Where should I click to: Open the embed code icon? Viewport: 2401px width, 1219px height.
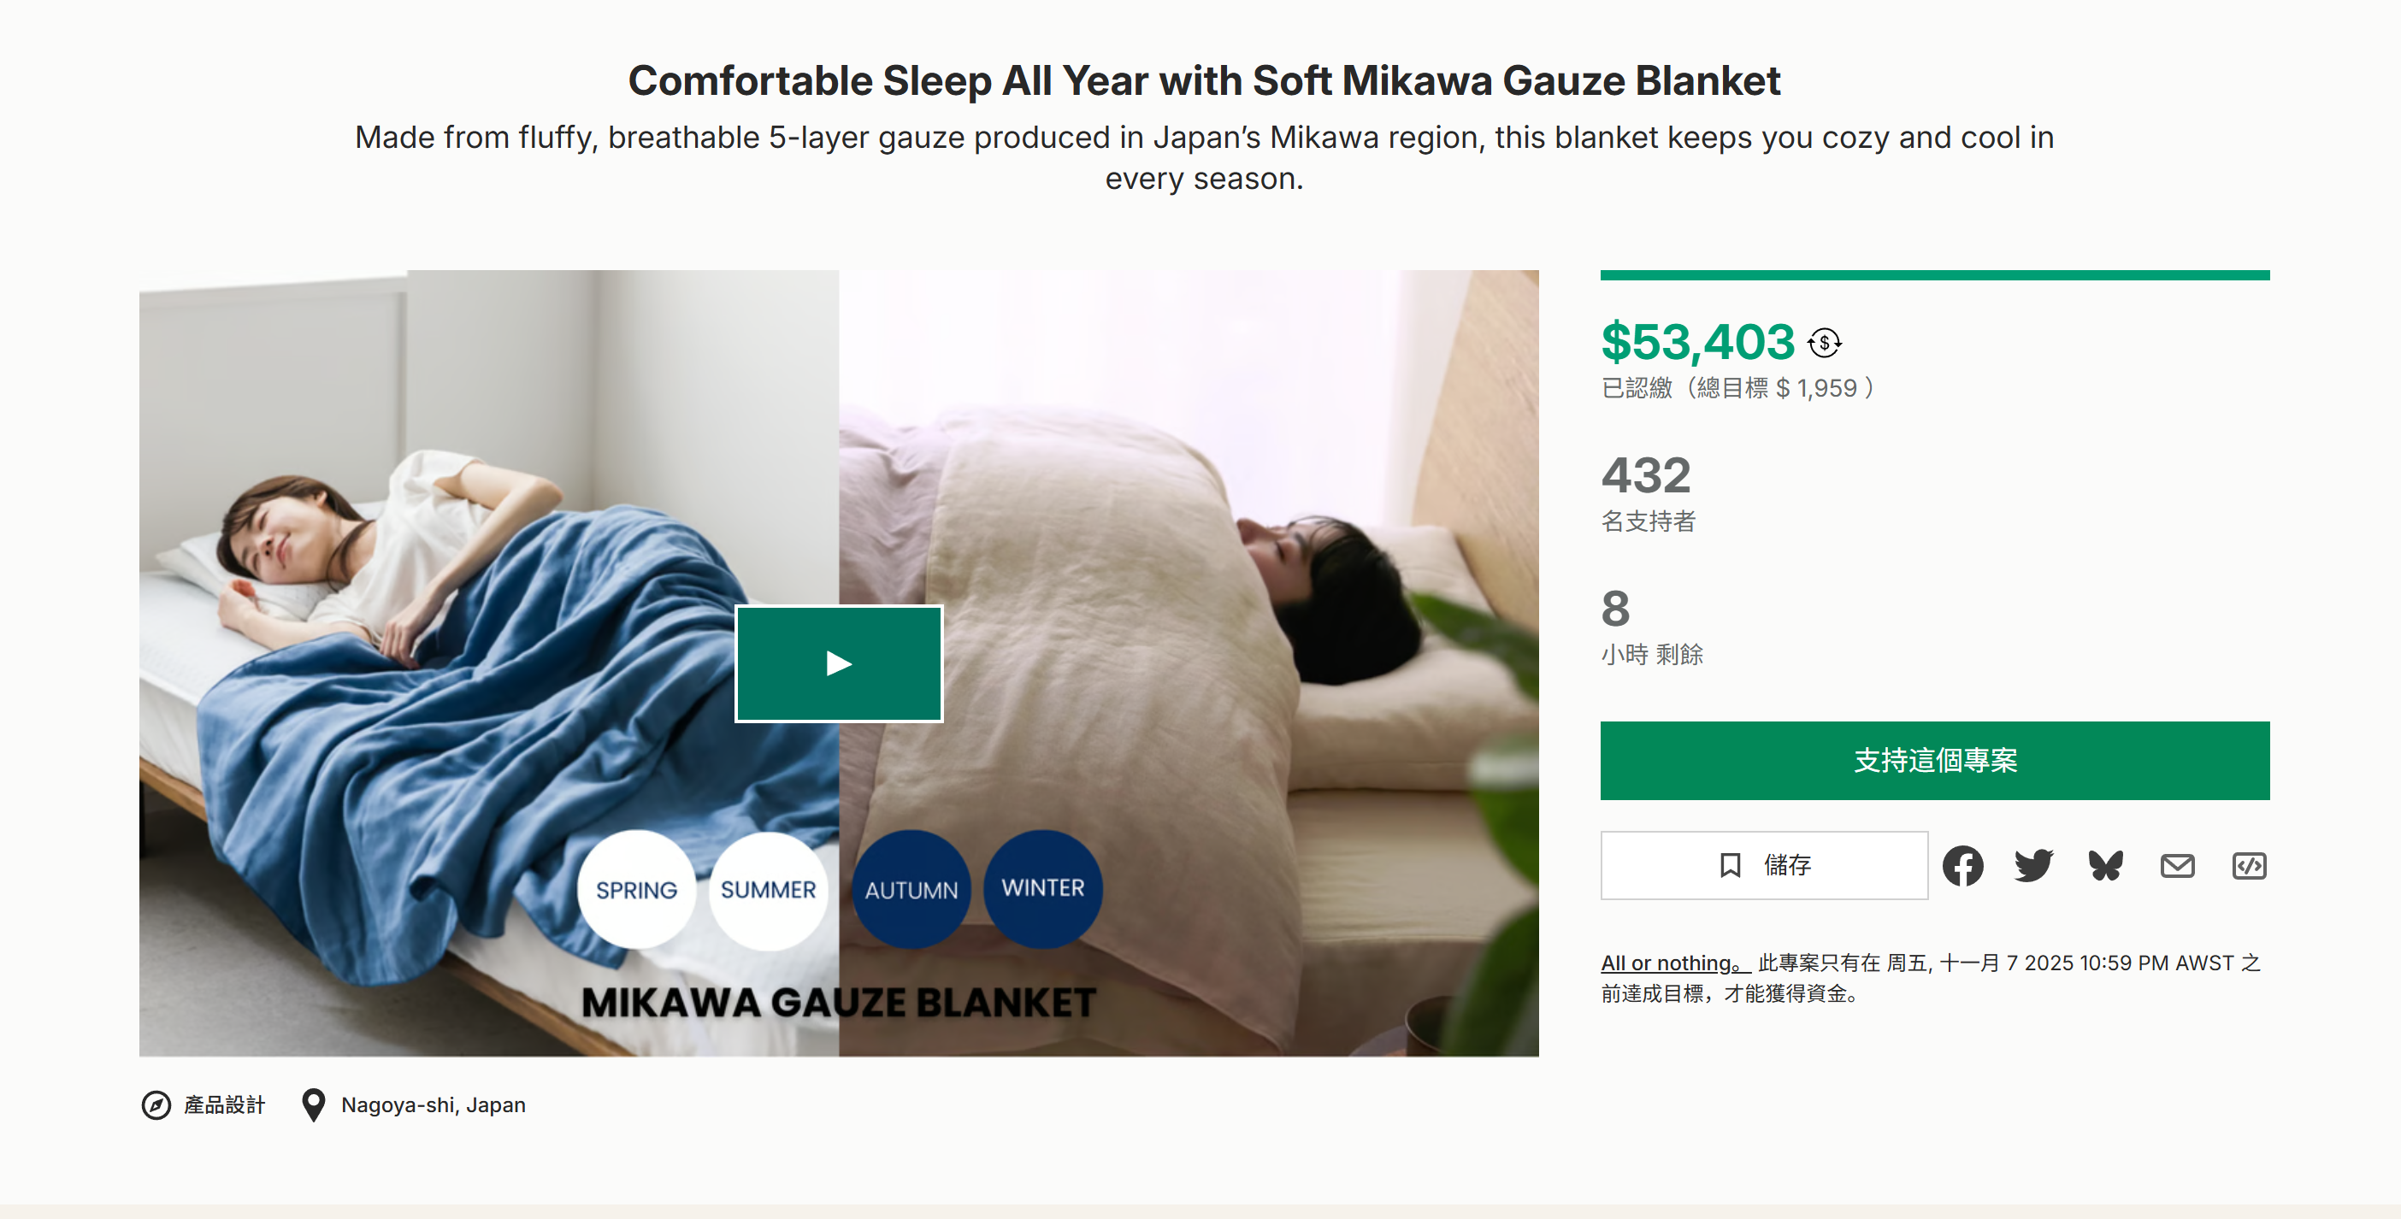pyautogui.click(x=2248, y=866)
